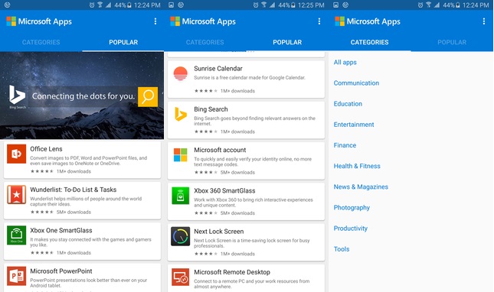Screen dimensions: 494x292
Task: Select the 'Microsoft PowerPoint' title
Action: pyautogui.click(x=61, y=271)
